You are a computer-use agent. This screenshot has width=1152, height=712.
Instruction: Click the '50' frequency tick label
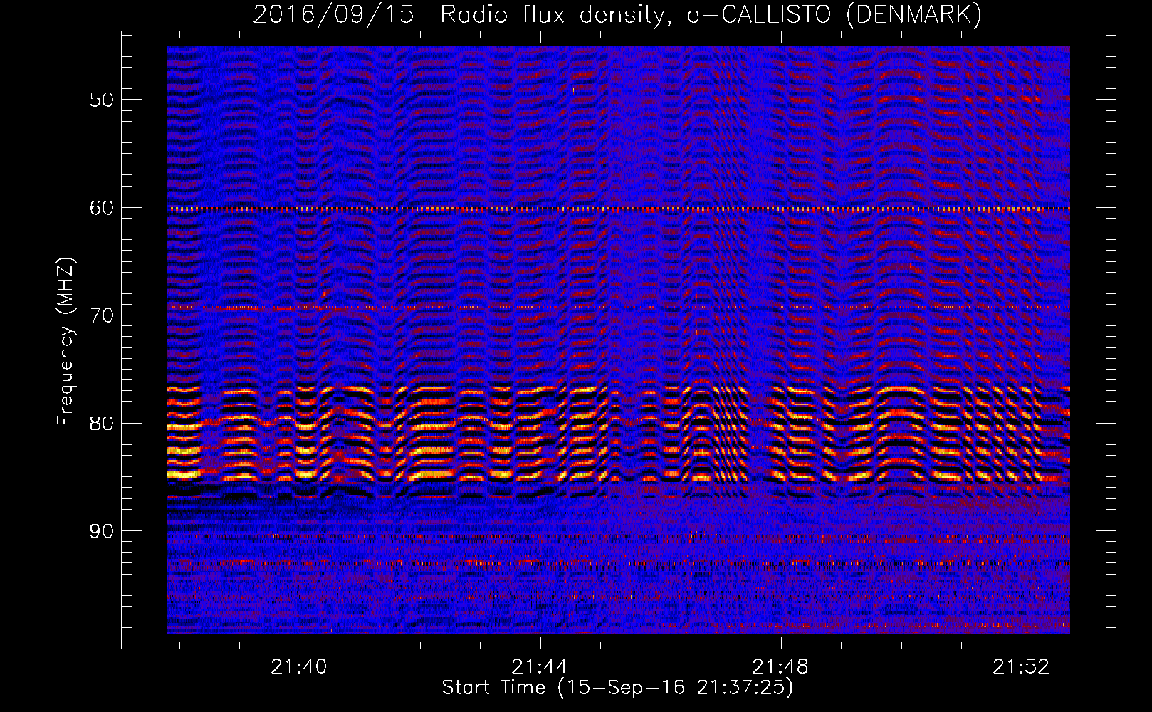102,100
